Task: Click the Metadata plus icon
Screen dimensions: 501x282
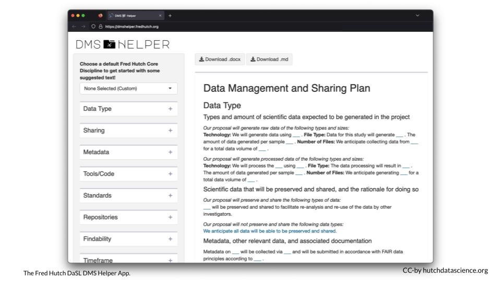Action: pyautogui.click(x=170, y=152)
